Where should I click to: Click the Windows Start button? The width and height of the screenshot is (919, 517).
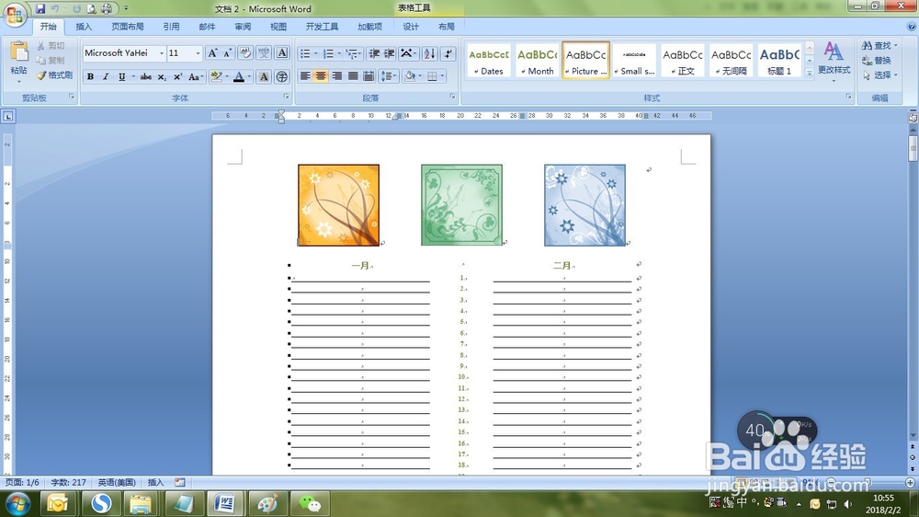point(17,503)
